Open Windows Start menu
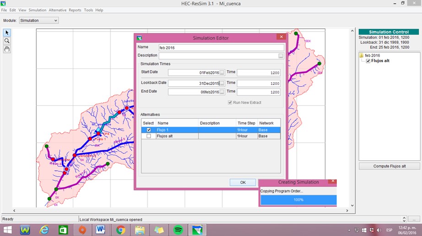The image size is (422, 236). click(x=7, y=230)
